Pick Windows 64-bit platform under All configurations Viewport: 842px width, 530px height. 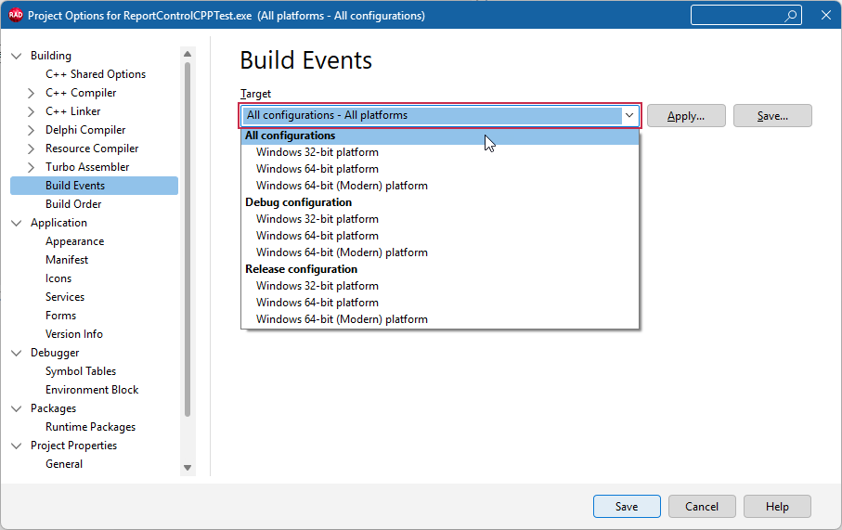(440, 169)
